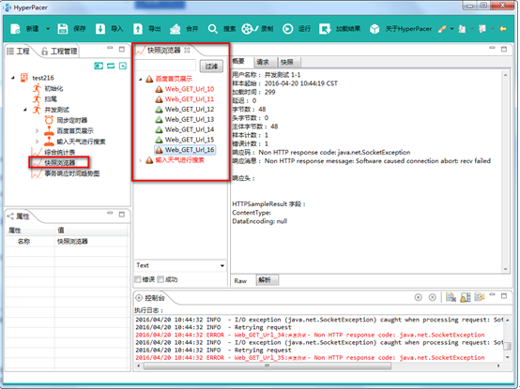Select 初始化 in project tree

54,88
